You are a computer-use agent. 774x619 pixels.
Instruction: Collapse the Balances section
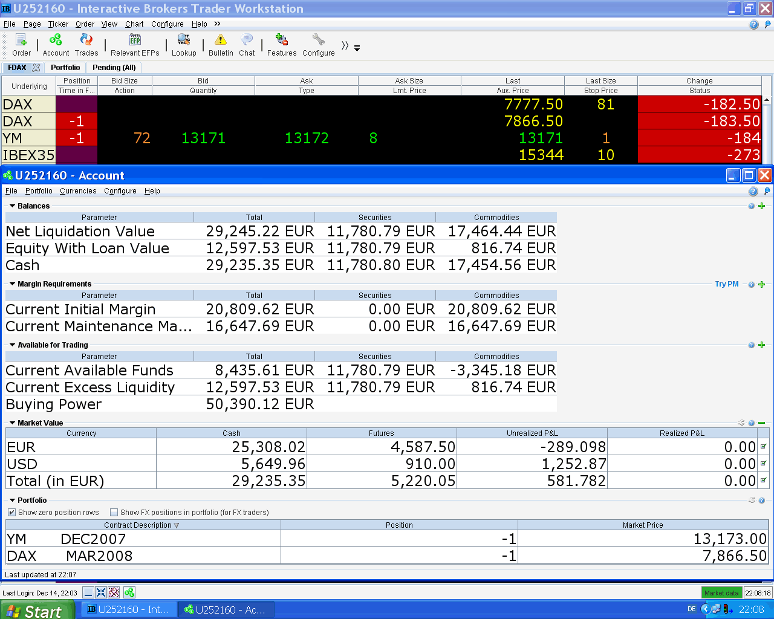click(12, 206)
